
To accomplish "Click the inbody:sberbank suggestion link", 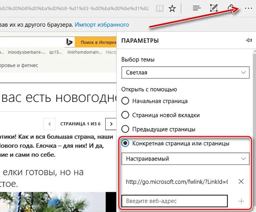I will (x=26, y=52).
